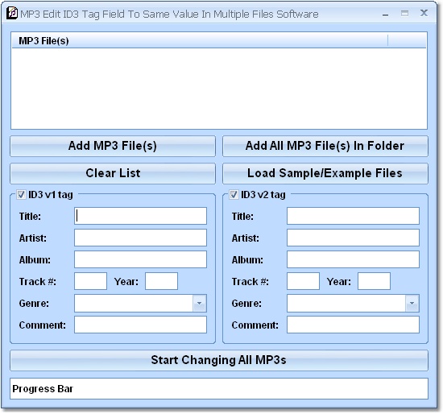Click the MP3 File(s) column header
The image size is (443, 414).
200,41
